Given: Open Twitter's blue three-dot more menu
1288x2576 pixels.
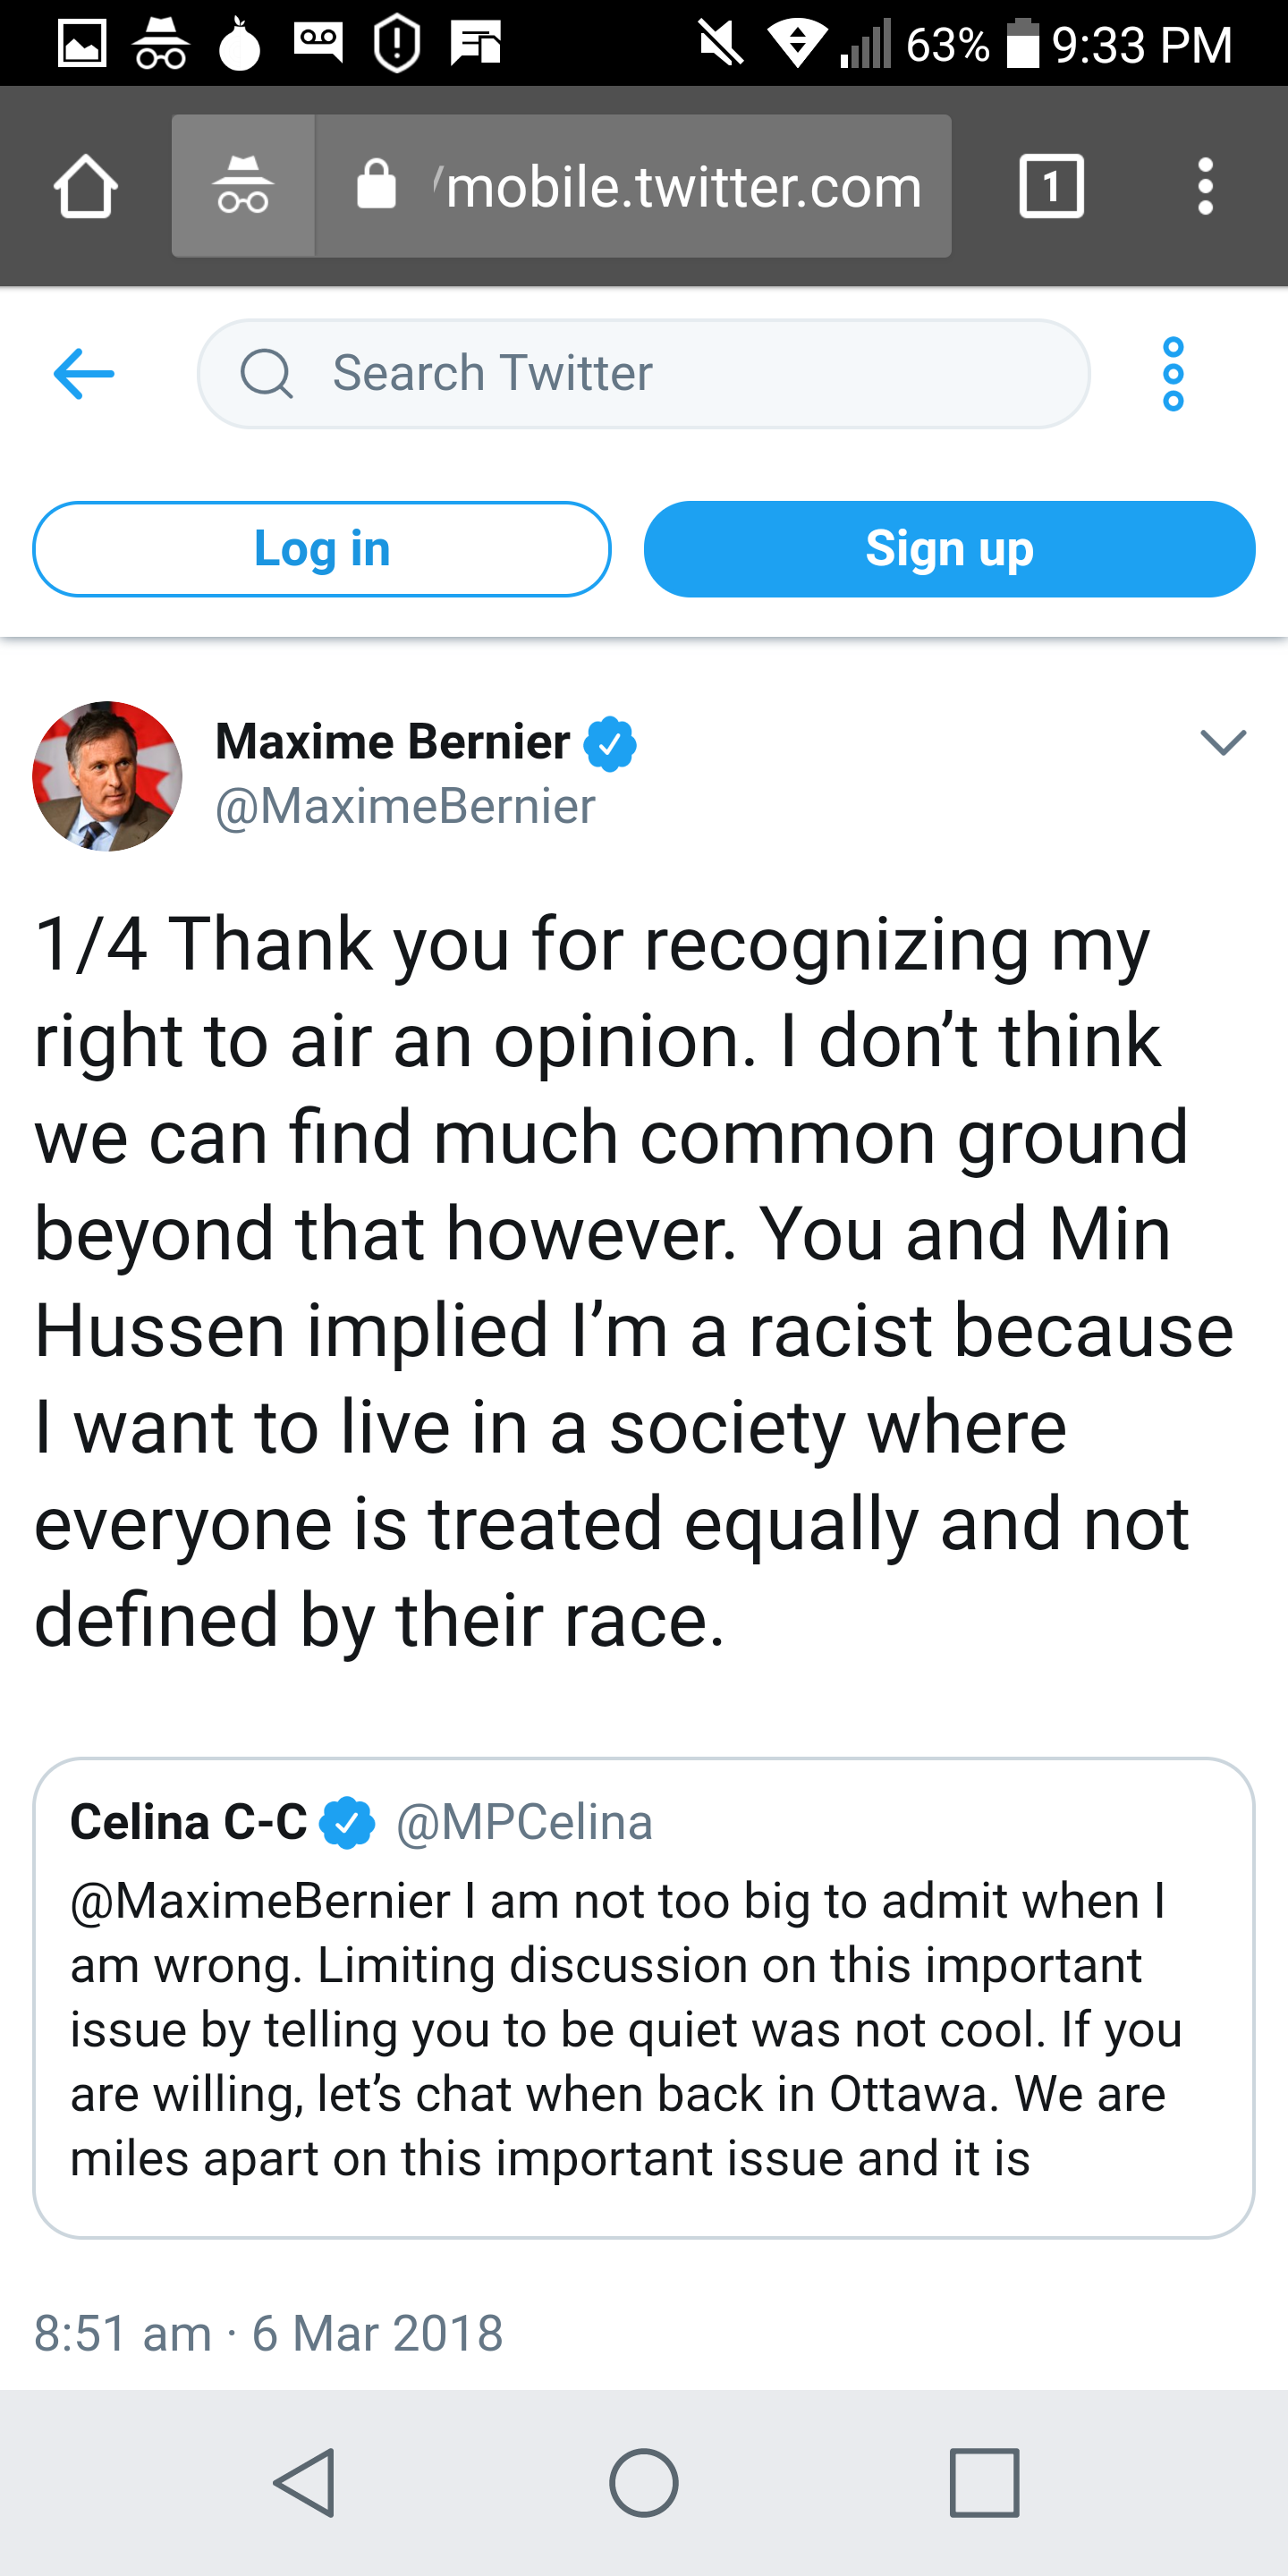Looking at the screenshot, I should coord(1174,374).
